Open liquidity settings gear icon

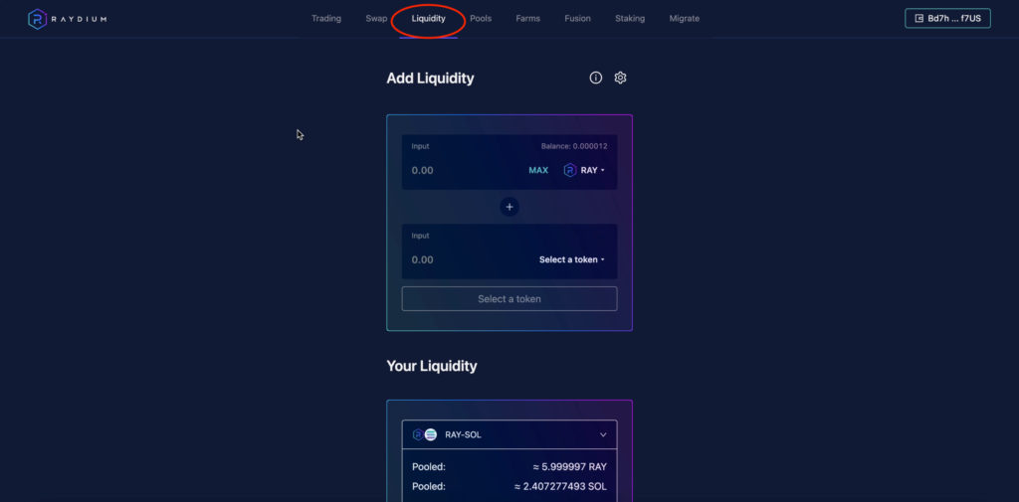[x=620, y=78]
